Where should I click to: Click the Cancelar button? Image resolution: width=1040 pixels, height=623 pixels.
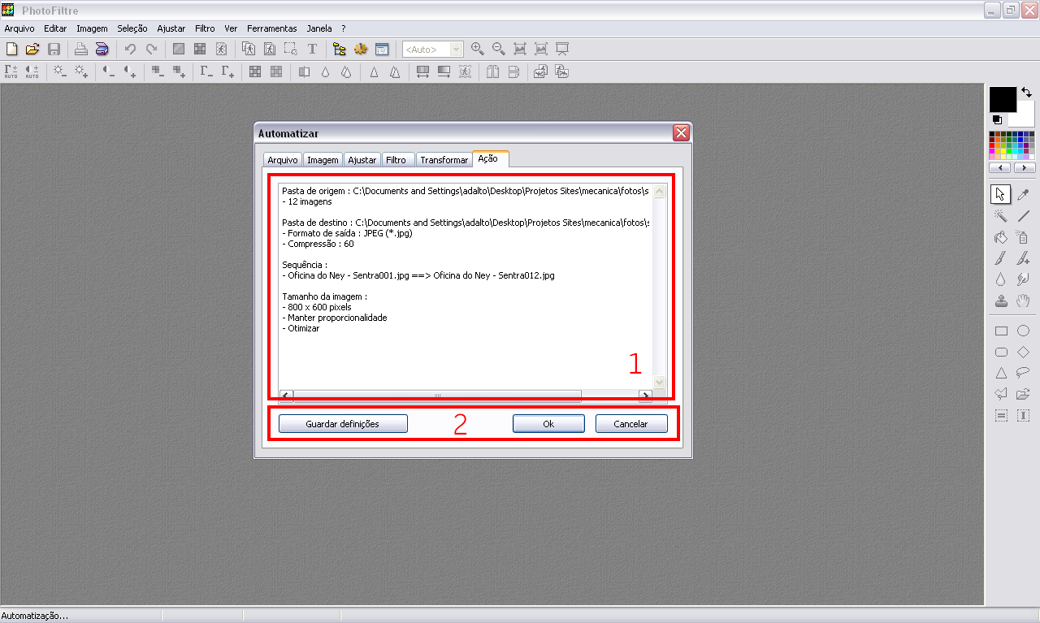click(x=631, y=424)
